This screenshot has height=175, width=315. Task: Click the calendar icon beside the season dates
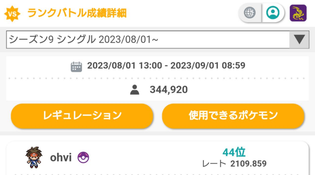[76, 67]
